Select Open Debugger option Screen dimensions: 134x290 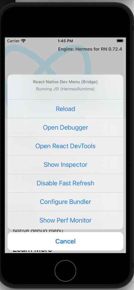click(x=65, y=128)
